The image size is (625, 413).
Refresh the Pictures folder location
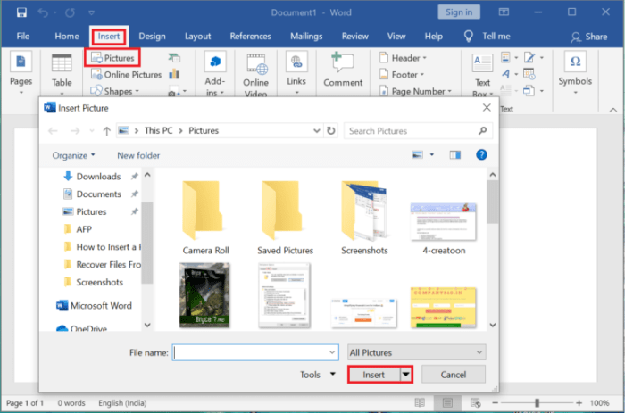tap(331, 130)
